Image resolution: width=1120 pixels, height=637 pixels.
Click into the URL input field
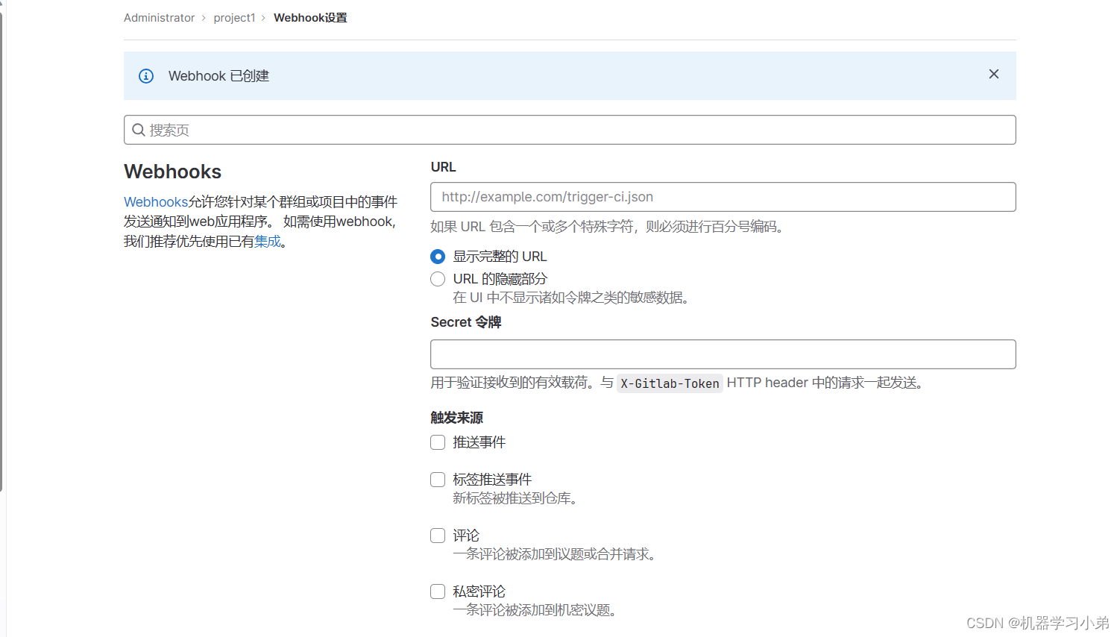(723, 197)
